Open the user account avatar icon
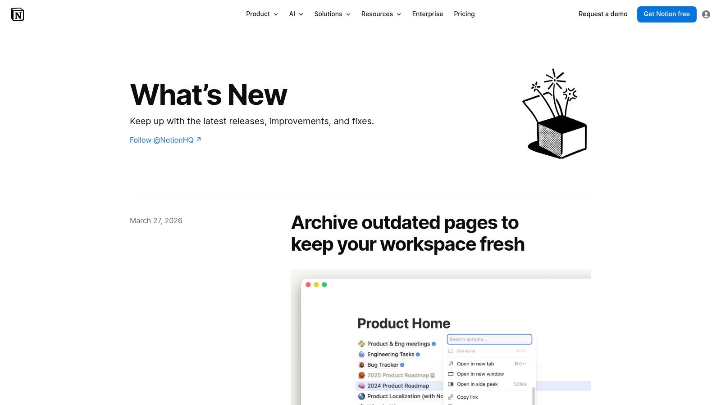Viewport: 721px width, 405px height. click(x=706, y=14)
